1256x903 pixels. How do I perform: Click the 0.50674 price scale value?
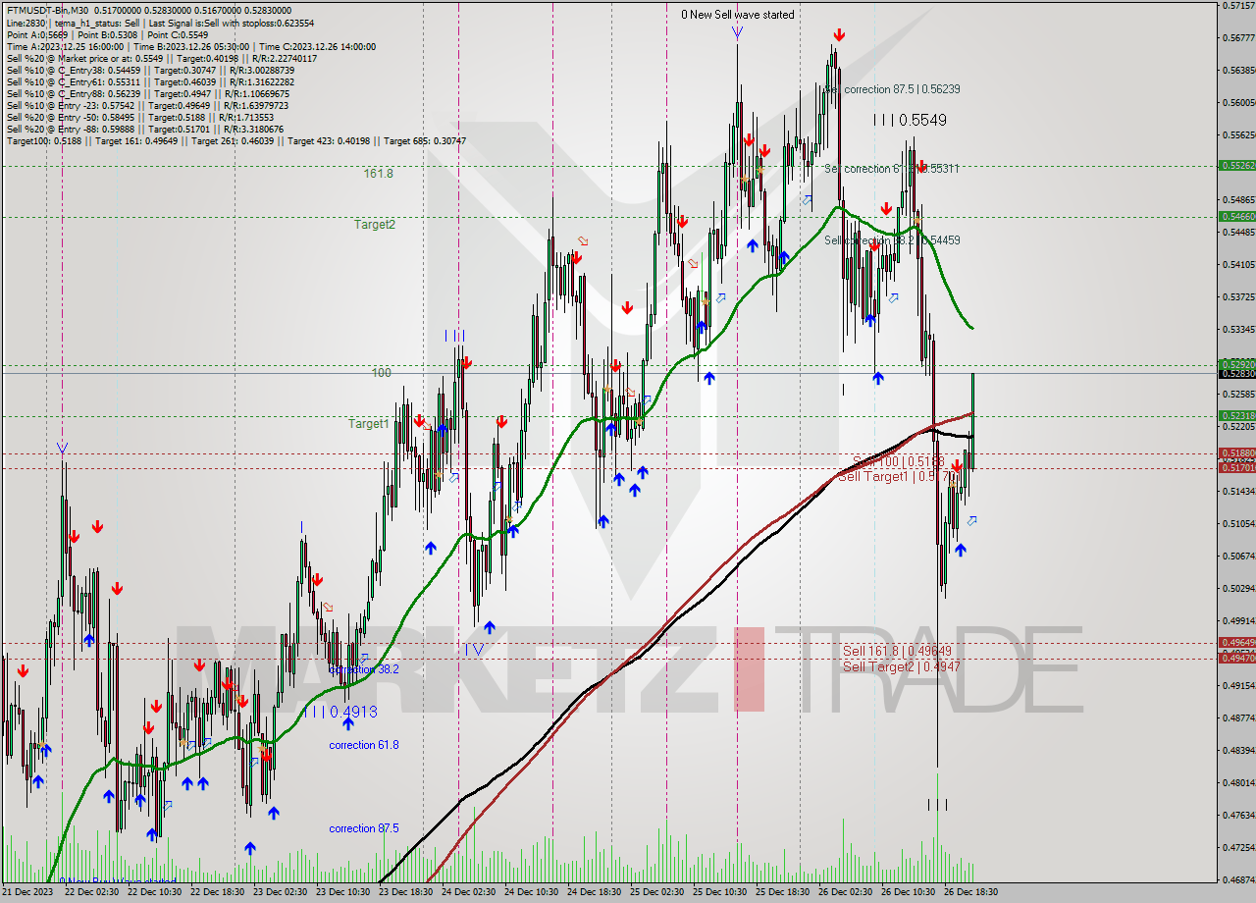click(1239, 556)
